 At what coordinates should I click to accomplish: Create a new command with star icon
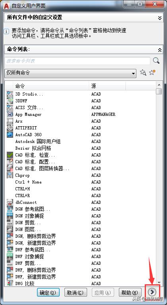pos(152,72)
